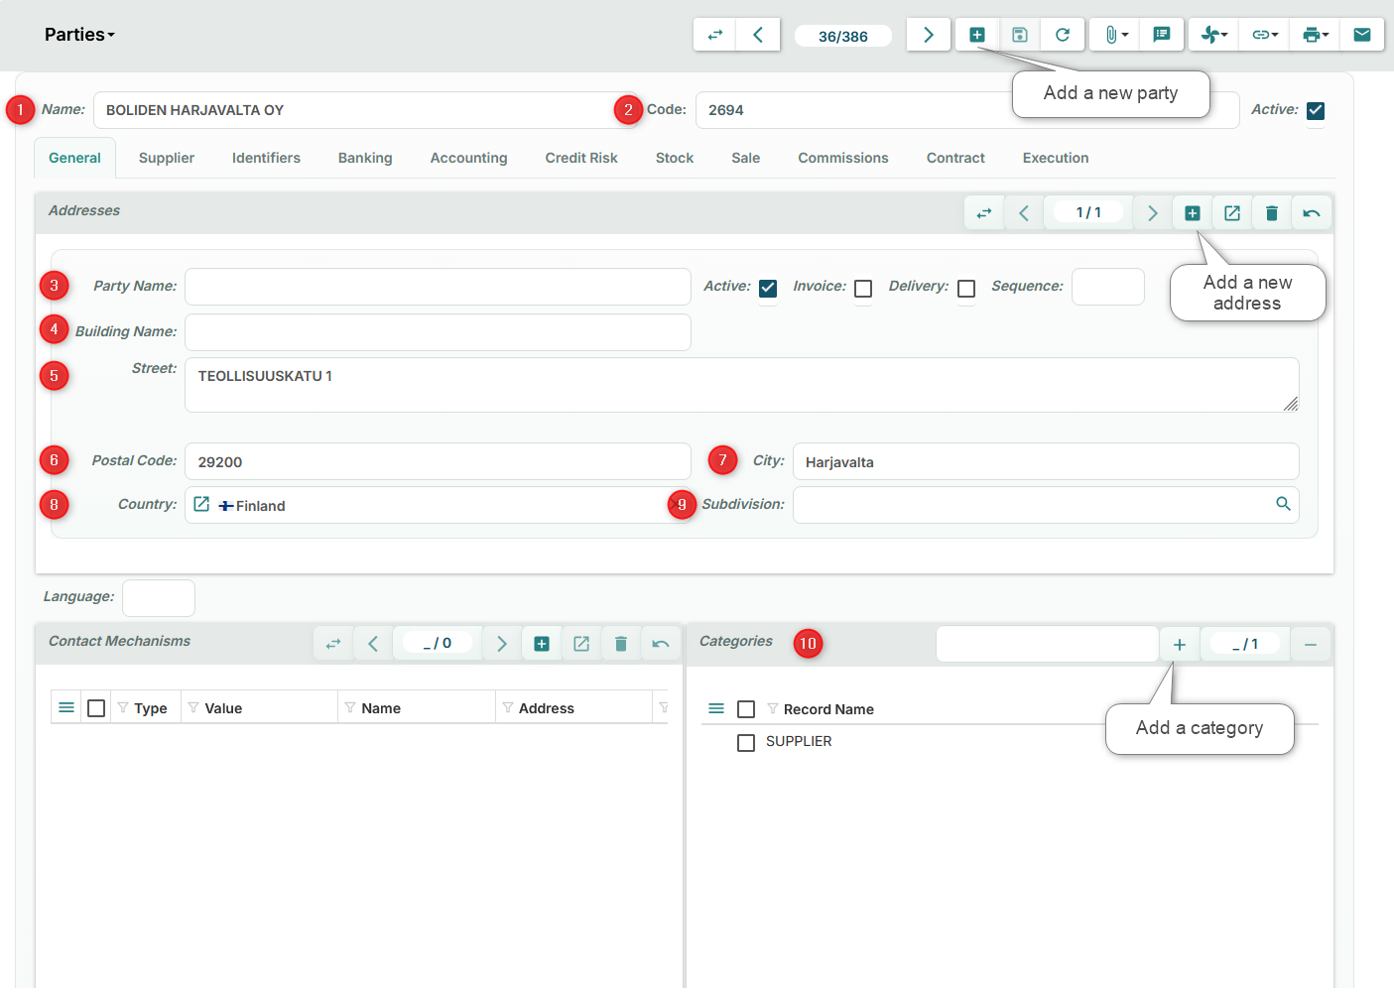Image resolution: width=1394 pixels, height=995 pixels.
Task: Open the Execution tab
Action: pos(1056,158)
